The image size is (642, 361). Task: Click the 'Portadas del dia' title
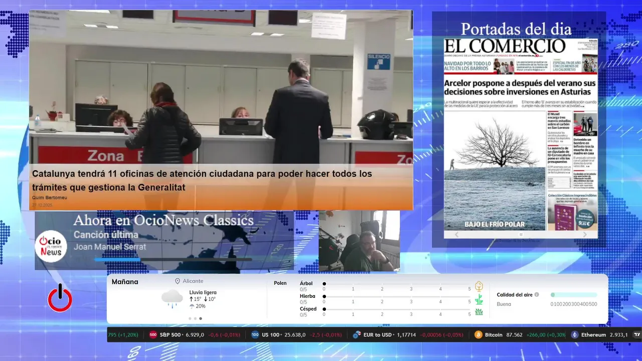[x=516, y=29]
